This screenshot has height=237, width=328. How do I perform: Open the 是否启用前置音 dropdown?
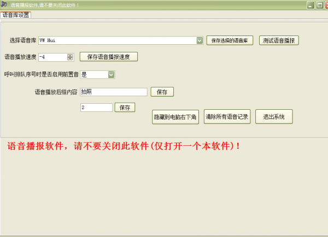(x=111, y=75)
